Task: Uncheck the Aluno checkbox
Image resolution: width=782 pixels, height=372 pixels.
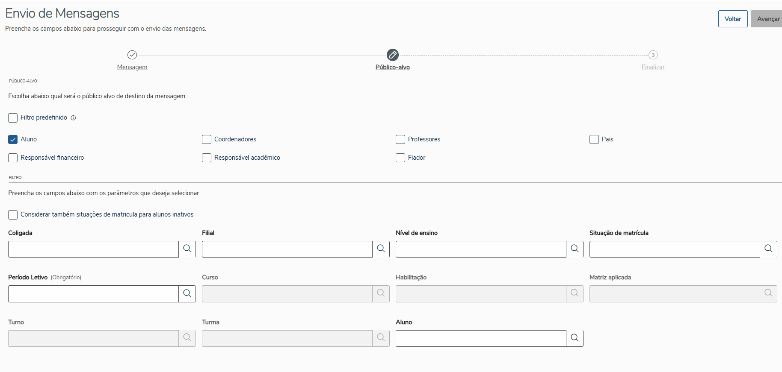Action: [x=13, y=139]
